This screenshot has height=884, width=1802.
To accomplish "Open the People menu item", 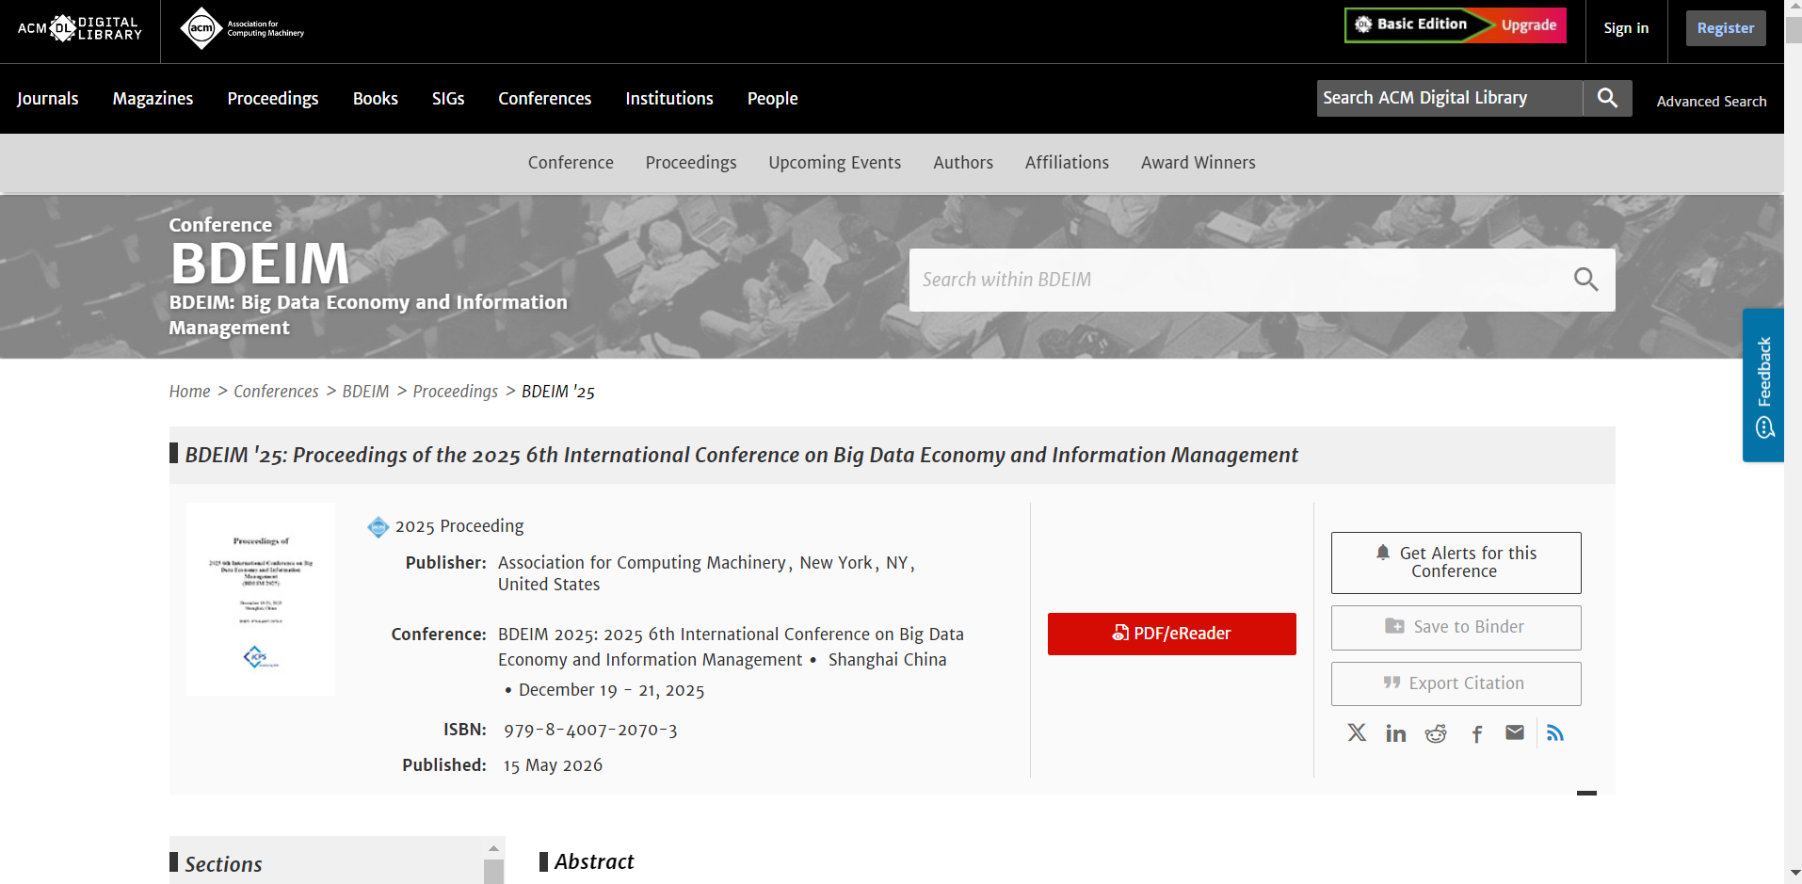I will 773,99.
